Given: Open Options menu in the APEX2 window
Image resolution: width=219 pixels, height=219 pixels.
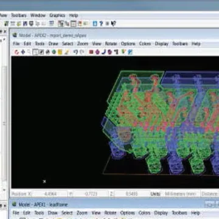Looking at the screenshot, I should pos(128,44).
